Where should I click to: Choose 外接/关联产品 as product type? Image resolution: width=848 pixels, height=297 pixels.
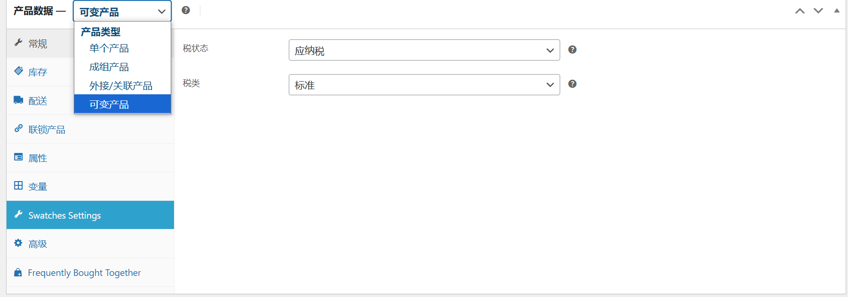120,85
